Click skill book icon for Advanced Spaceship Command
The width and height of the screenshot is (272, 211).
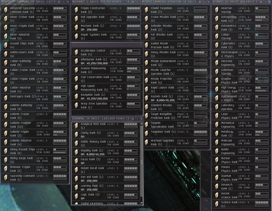pos(6,10)
